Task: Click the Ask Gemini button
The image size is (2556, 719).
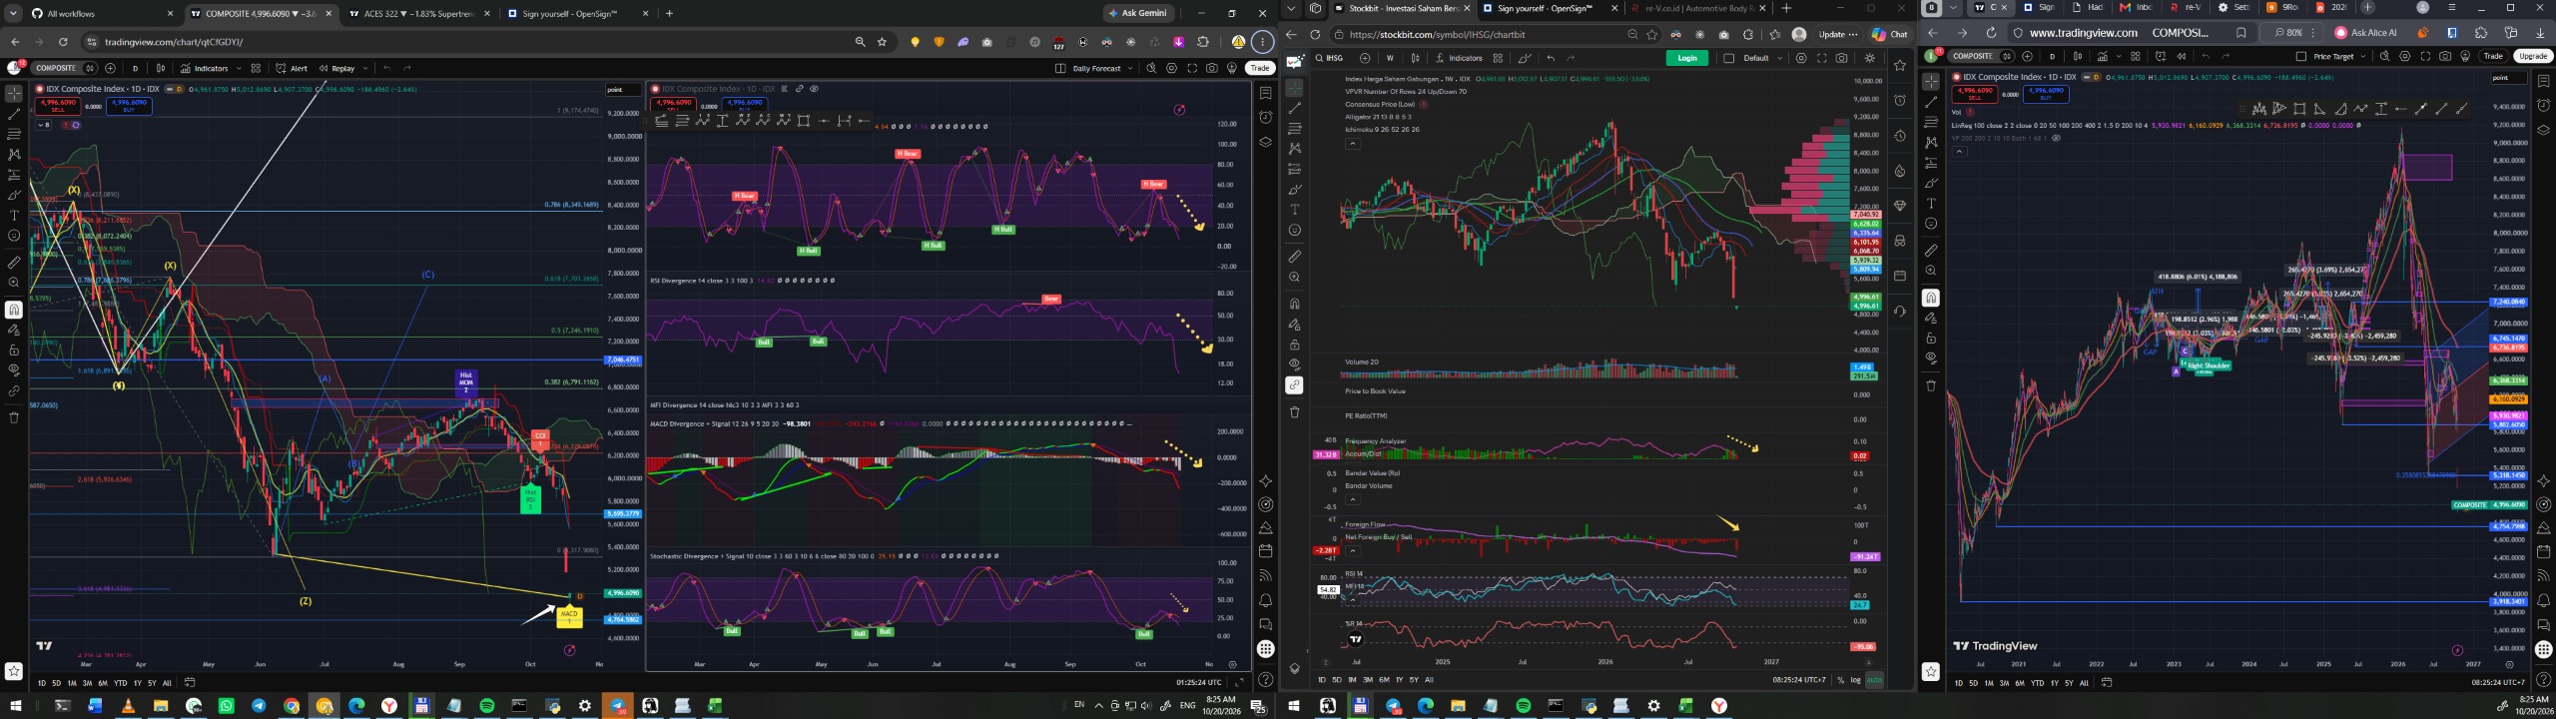Action: tap(1138, 14)
